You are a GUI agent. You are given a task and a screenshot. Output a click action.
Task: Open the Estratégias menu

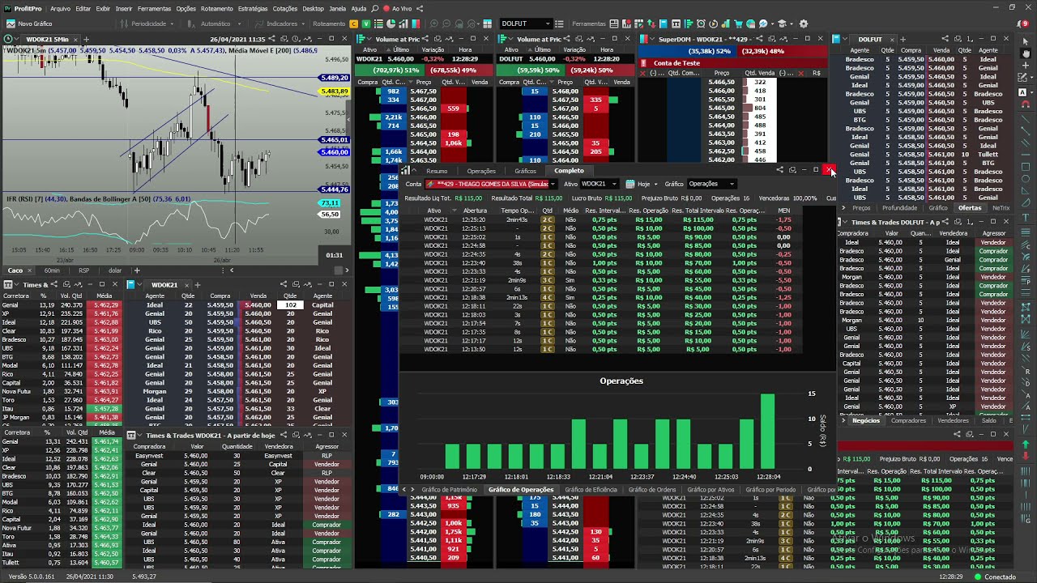click(254, 9)
